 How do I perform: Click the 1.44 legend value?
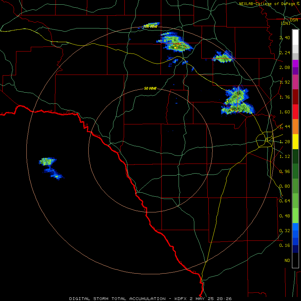[285, 127]
